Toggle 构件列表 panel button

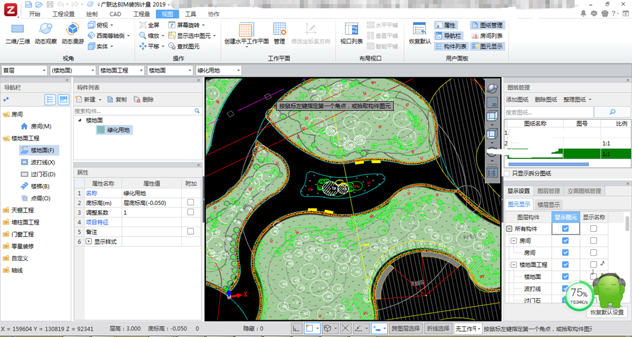point(451,46)
